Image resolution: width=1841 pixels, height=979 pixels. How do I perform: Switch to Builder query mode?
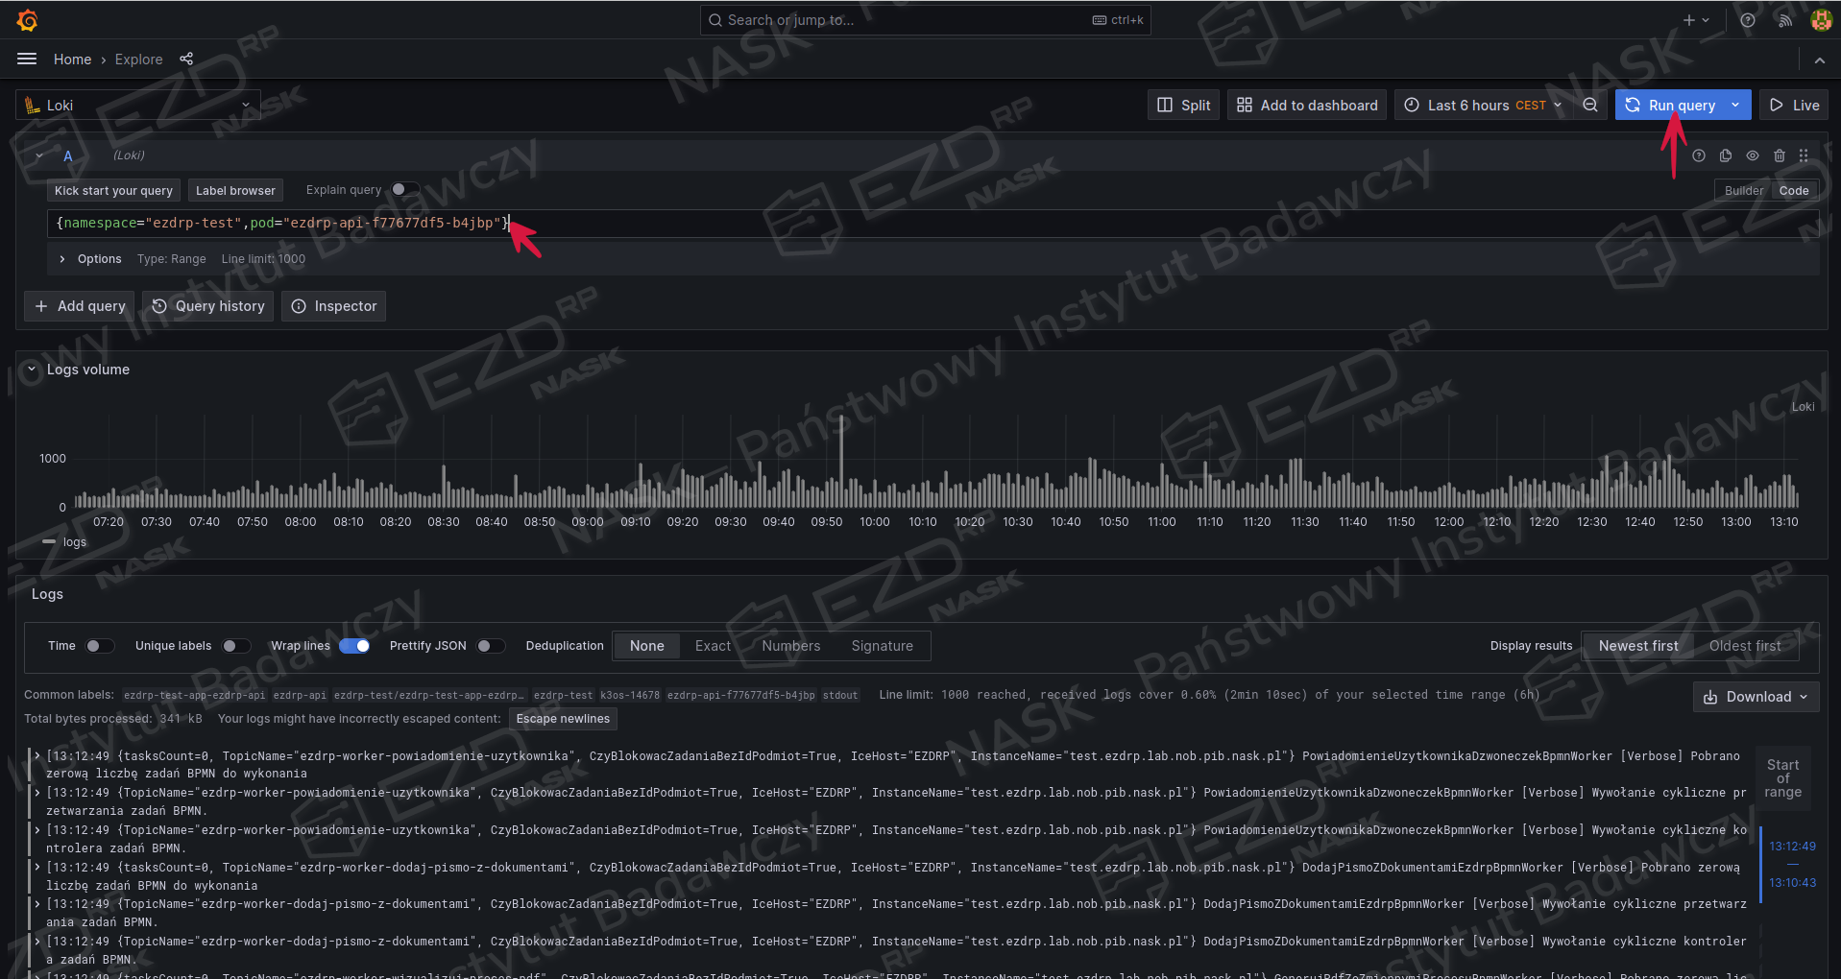tap(1743, 191)
